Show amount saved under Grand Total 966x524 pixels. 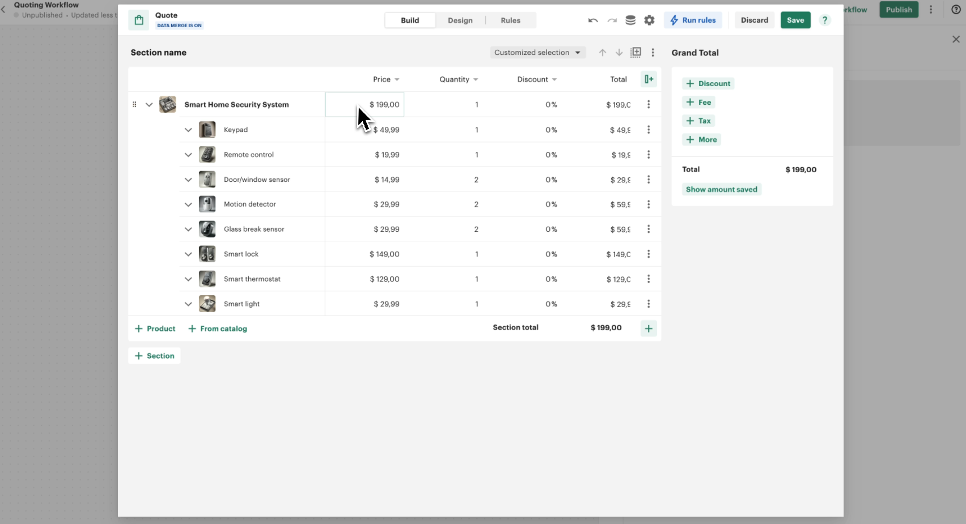pyautogui.click(x=721, y=189)
